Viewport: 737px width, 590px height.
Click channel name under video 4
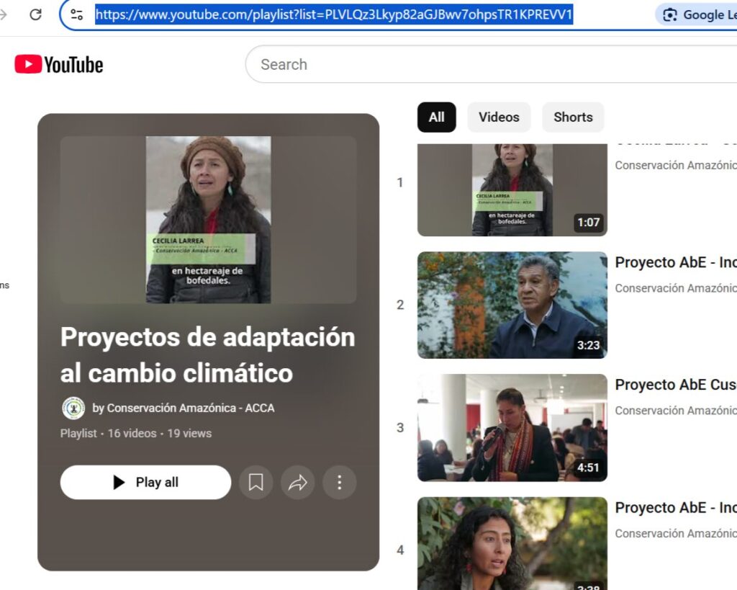tap(676, 534)
